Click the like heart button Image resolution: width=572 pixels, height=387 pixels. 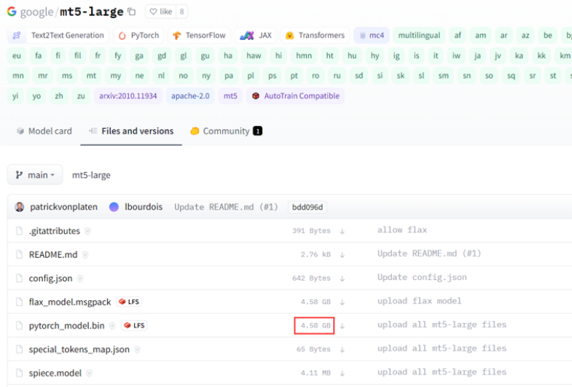161,12
